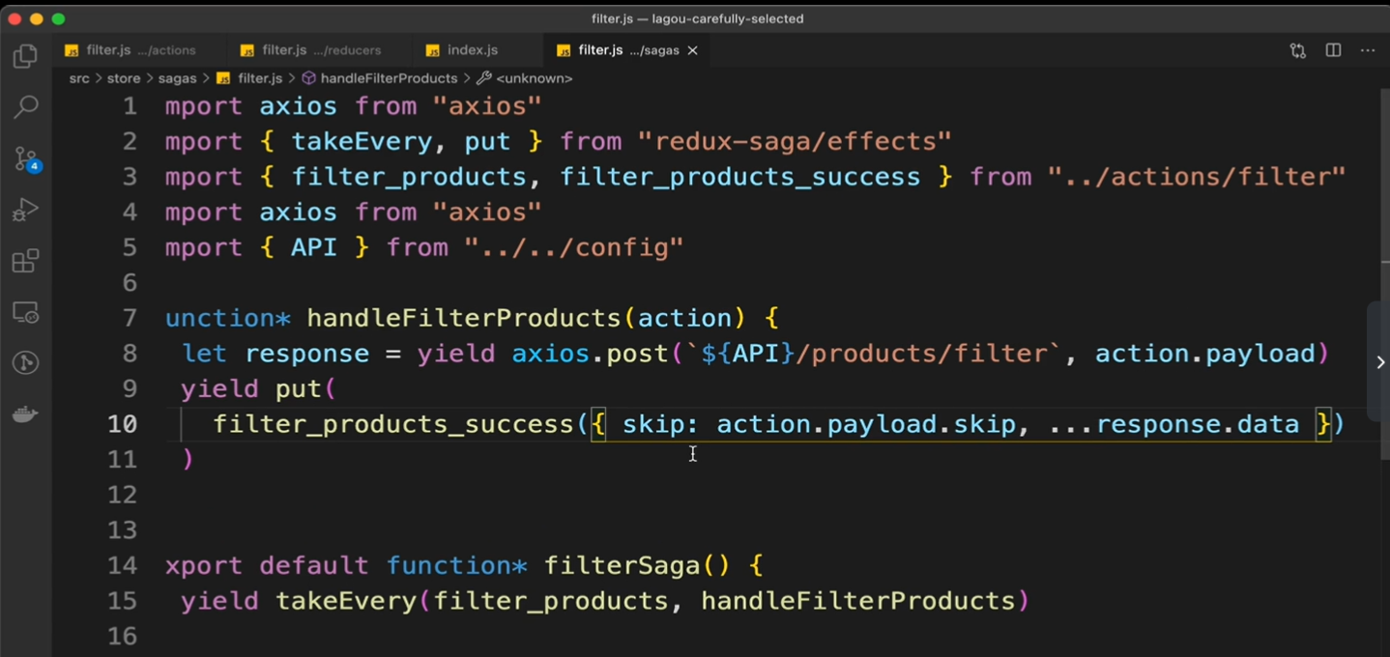This screenshot has width=1390, height=657.
Task: Click handleFilterProducts argument on line 15
Action: point(858,601)
